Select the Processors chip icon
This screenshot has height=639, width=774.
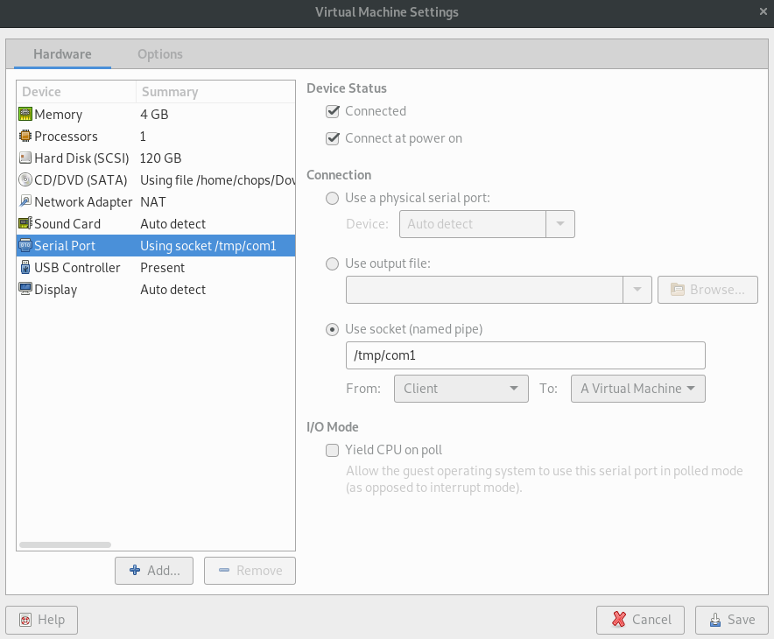pos(25,137)
